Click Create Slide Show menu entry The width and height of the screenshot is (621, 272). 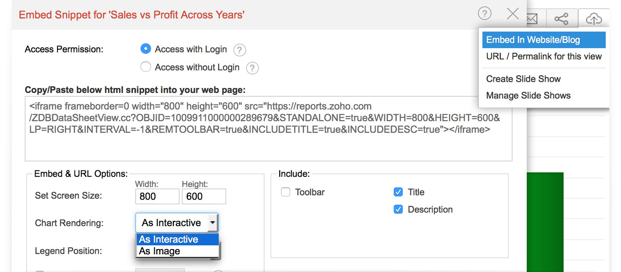coord(523,79)
